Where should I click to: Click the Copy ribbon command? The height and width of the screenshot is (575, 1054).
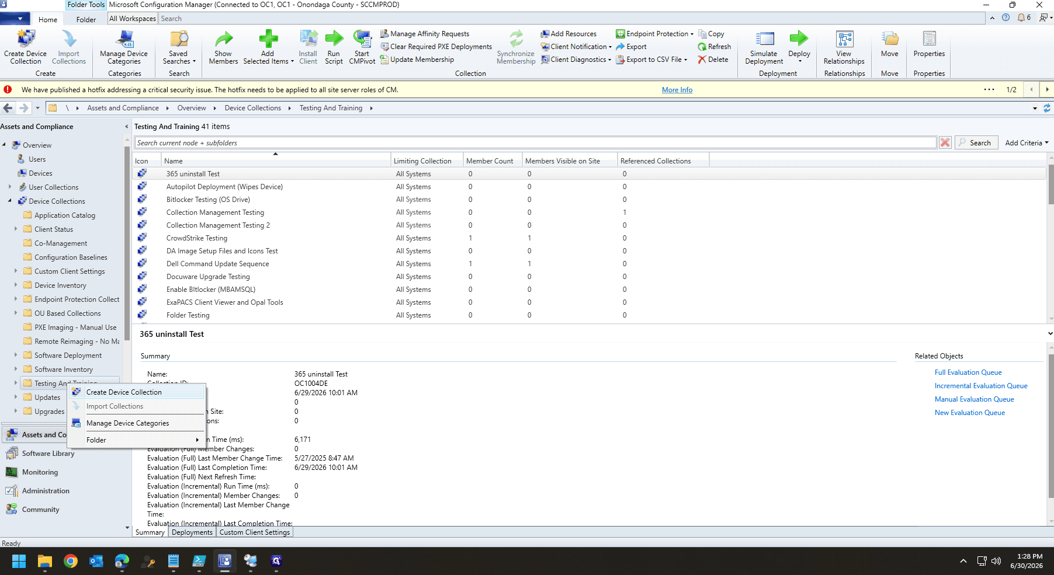(x=711, y=34)
